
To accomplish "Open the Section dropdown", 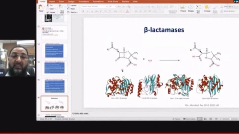I will 73,12.
